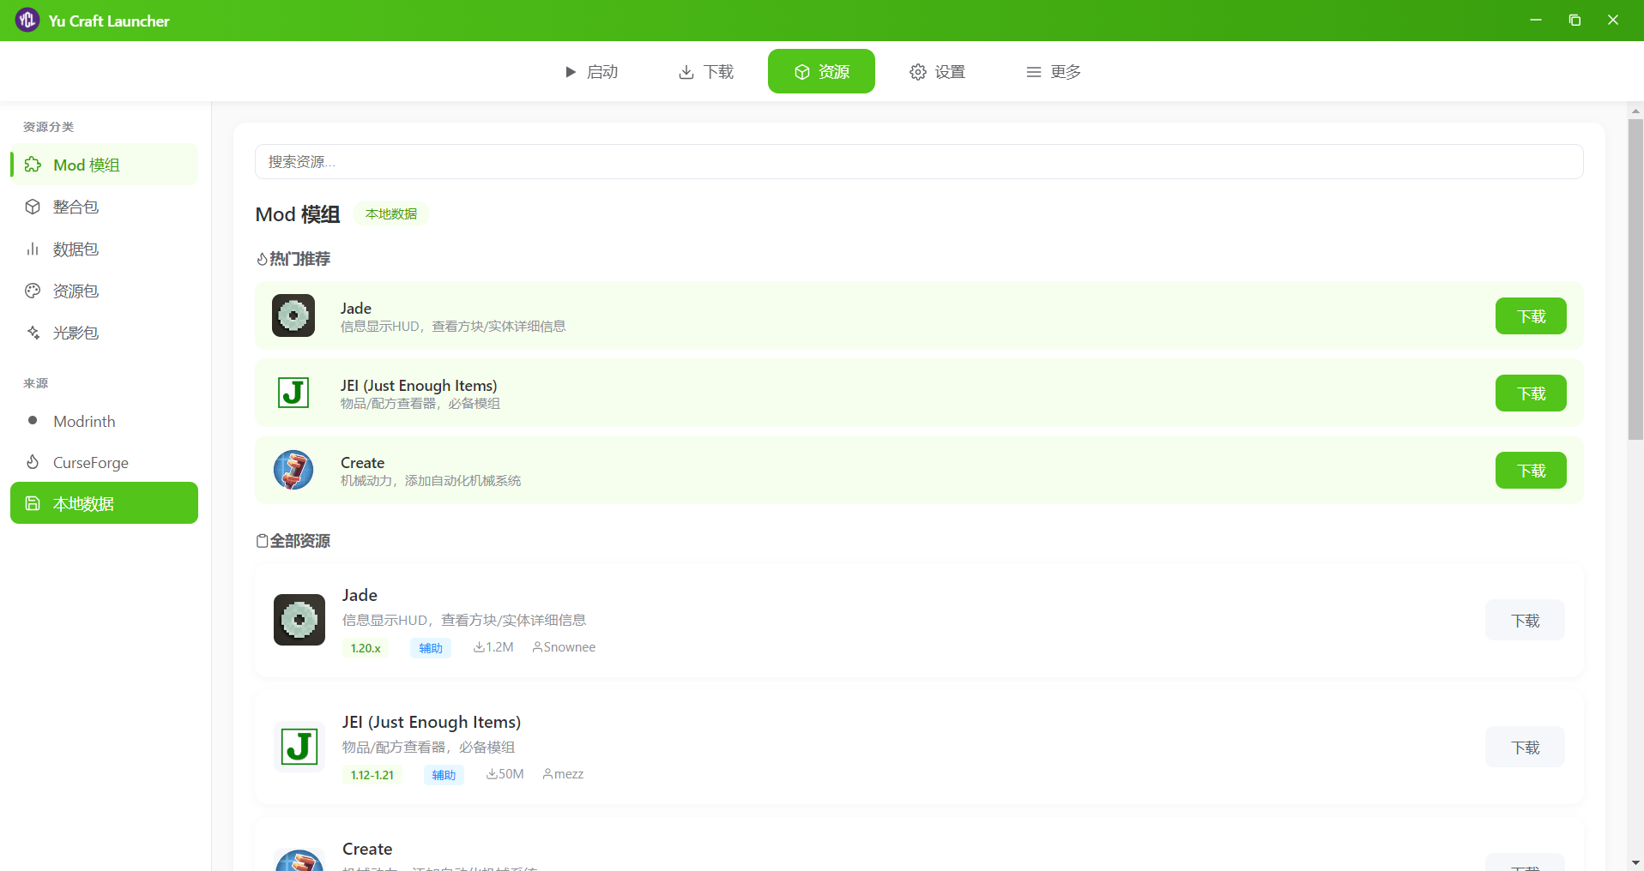Click JEI icon in 全部资源 list
This screenshot has height=871, width=1644.
tap(299, 747)
